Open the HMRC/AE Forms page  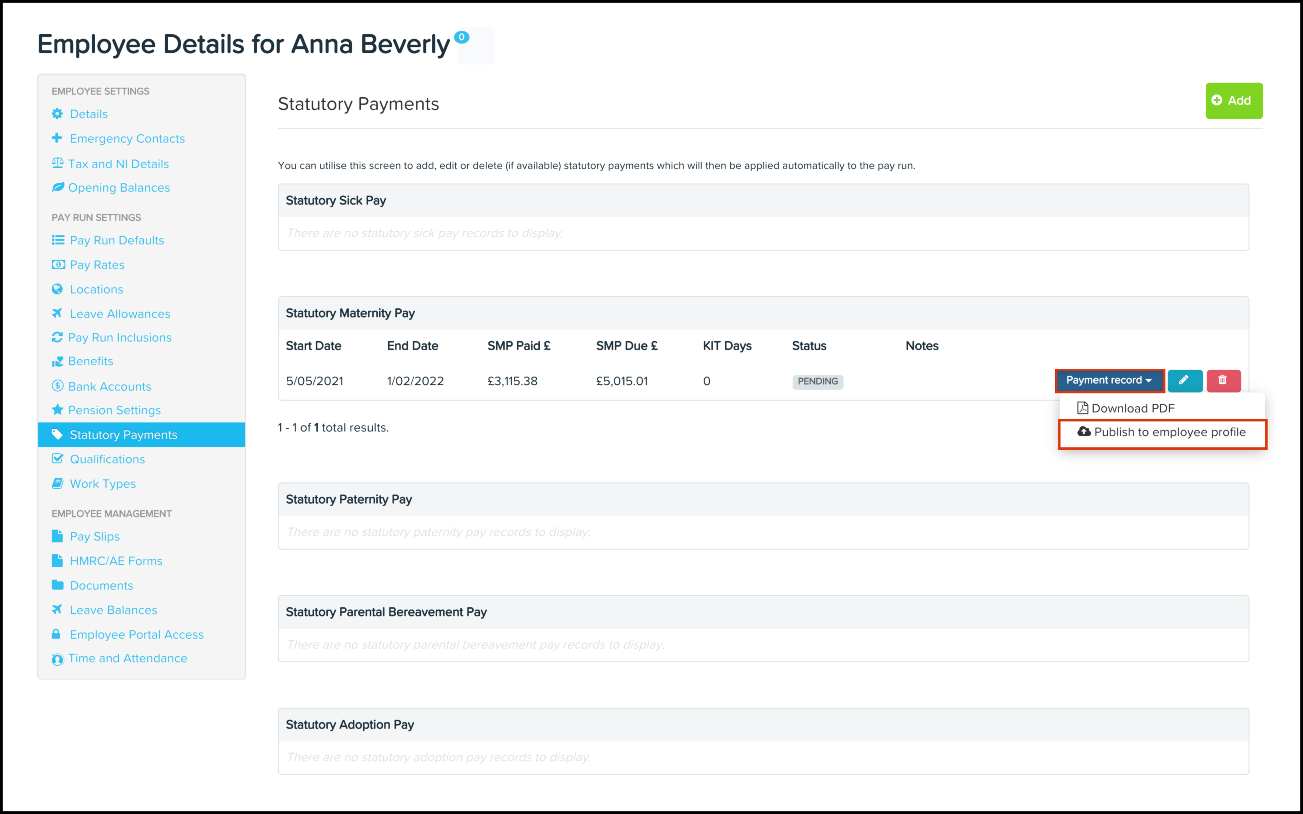point(116,561)
